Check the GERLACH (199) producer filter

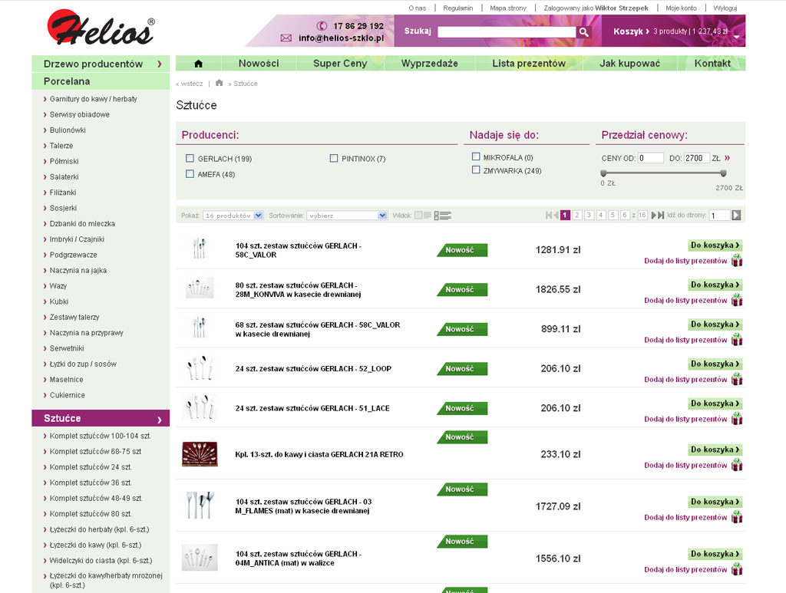click(190, 159)
